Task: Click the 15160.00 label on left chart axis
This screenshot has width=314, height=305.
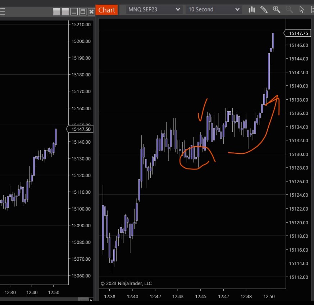Action: point(81,108)
